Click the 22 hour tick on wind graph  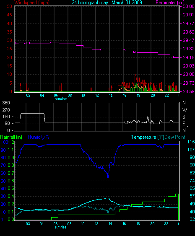tap(166, 96)
